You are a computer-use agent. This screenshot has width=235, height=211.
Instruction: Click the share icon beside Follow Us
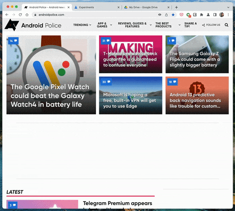[x=204, y=25]
